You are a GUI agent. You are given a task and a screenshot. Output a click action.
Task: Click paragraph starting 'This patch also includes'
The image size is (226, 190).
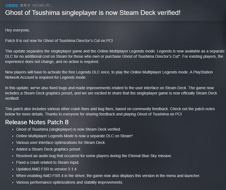pos(110,112)
